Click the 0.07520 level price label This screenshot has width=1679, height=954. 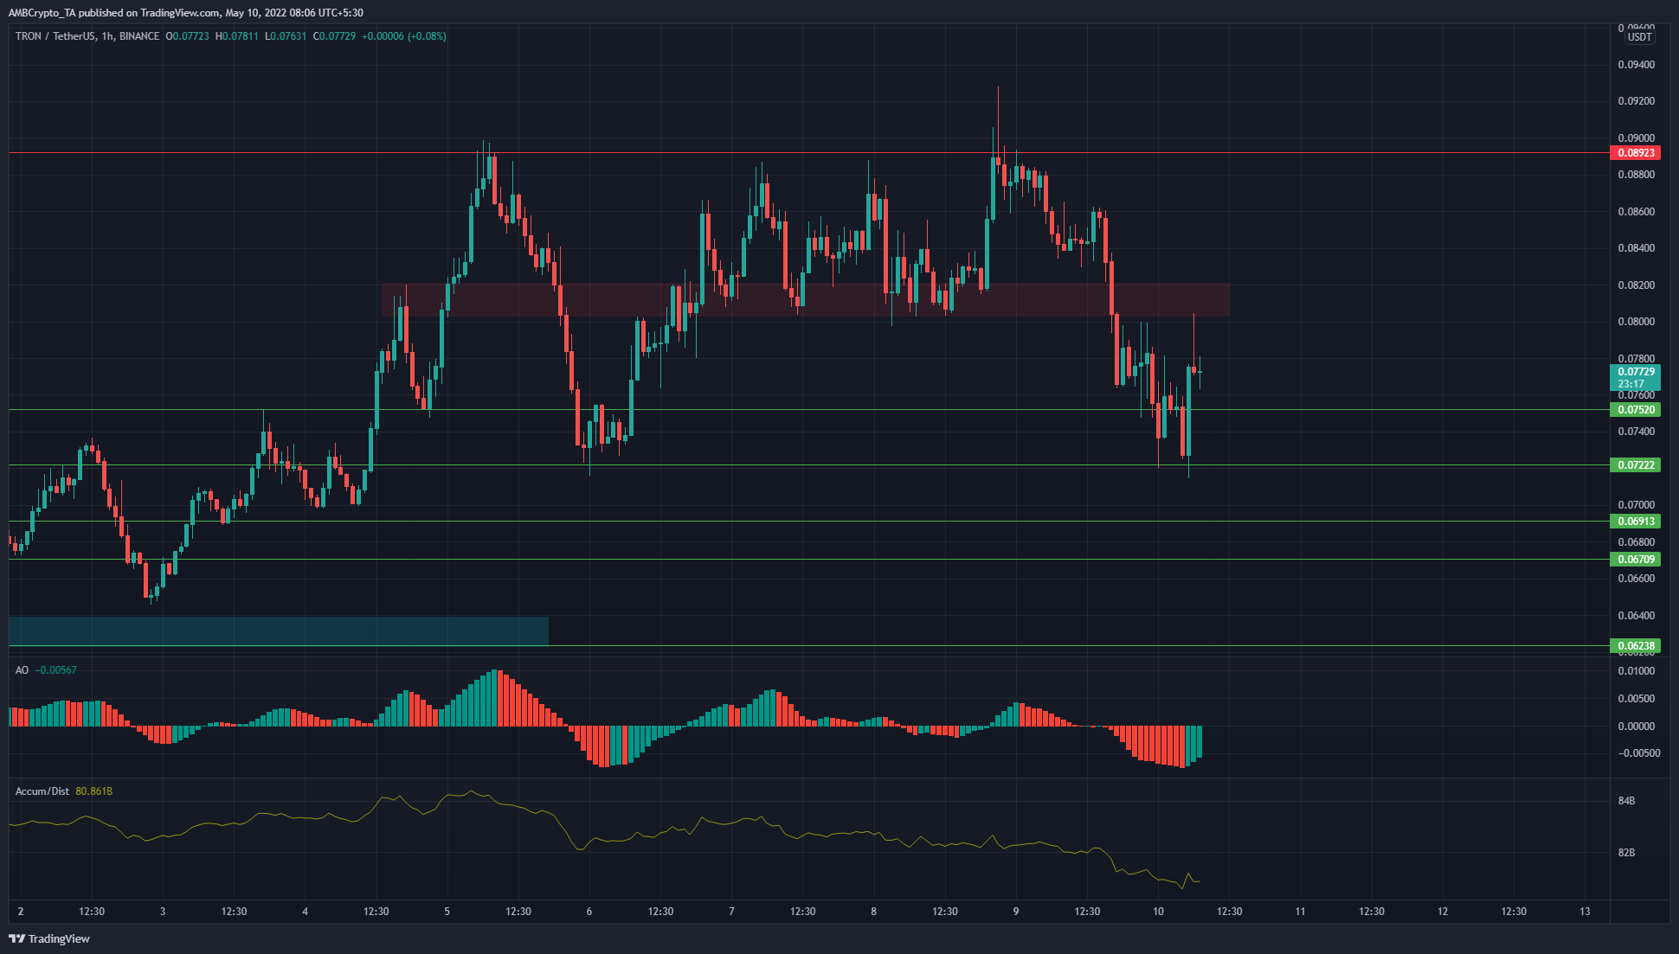1635,410
